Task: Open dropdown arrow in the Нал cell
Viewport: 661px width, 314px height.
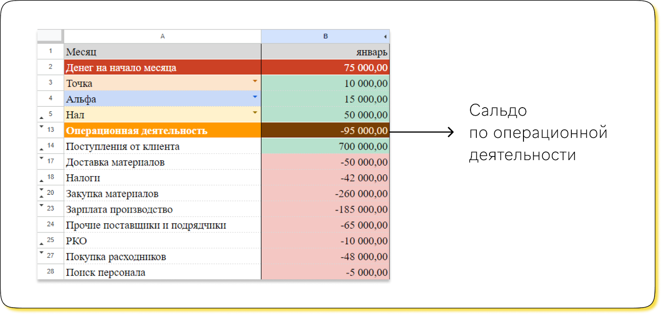Action: click(255, 112)
